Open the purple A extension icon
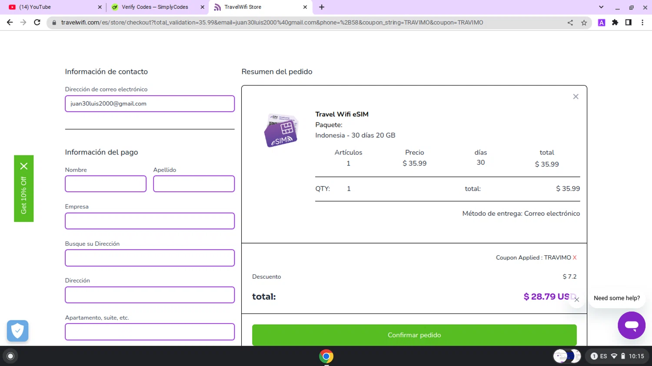The image size is (652, 366). pyautogui.click(x=602, y=23)
